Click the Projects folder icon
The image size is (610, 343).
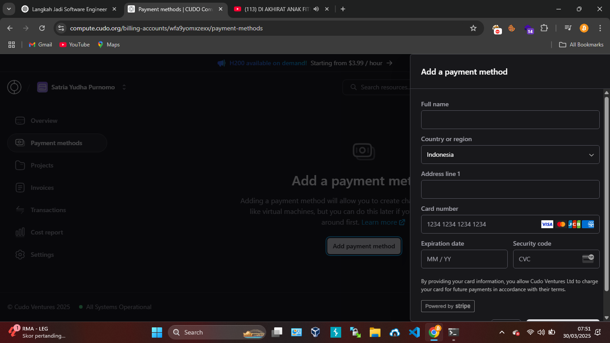tap(20, 165)
